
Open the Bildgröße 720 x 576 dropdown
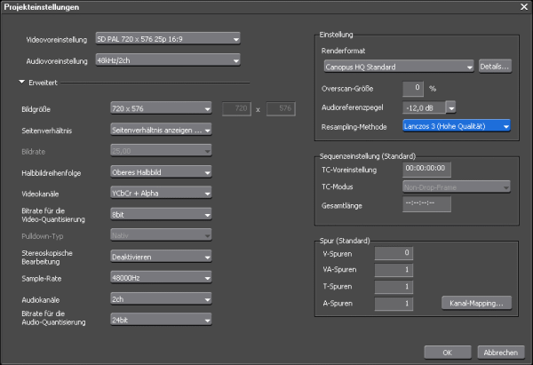(x=161, y=108)
